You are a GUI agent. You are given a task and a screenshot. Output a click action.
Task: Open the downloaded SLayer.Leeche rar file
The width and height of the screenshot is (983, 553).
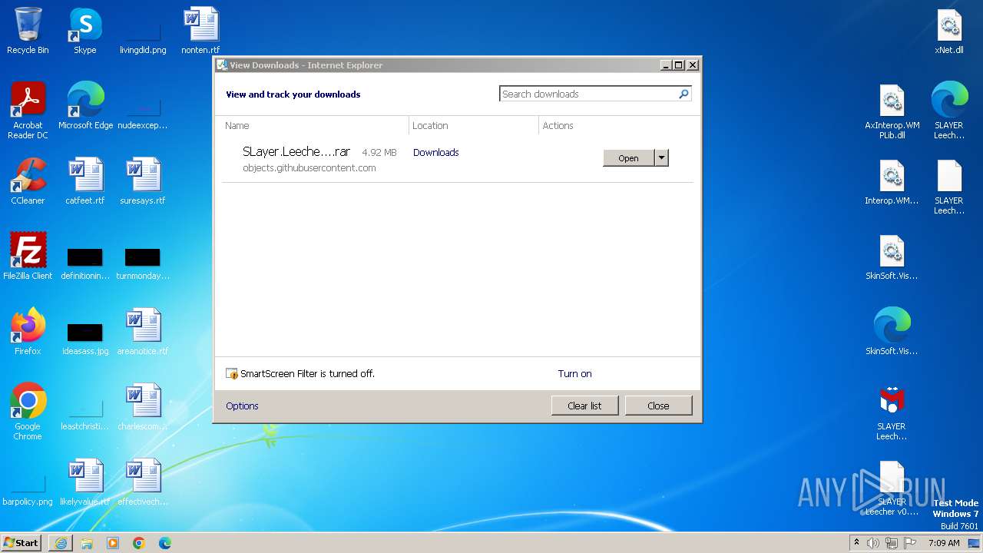click(628, 157)
